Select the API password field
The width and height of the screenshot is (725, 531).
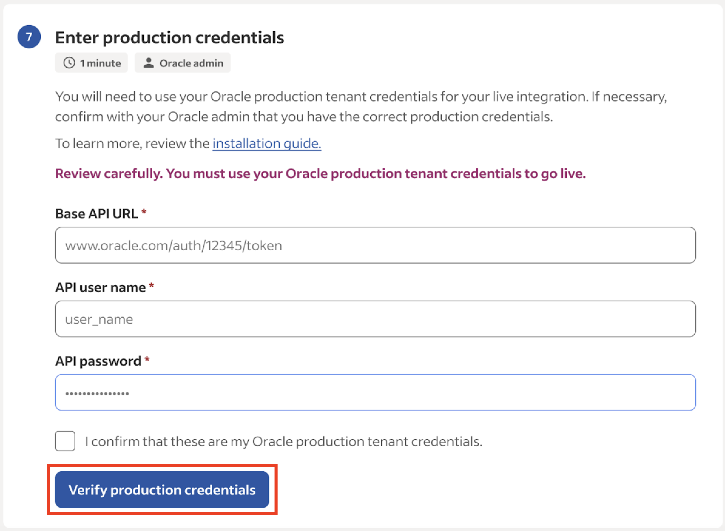pos(375,392)
